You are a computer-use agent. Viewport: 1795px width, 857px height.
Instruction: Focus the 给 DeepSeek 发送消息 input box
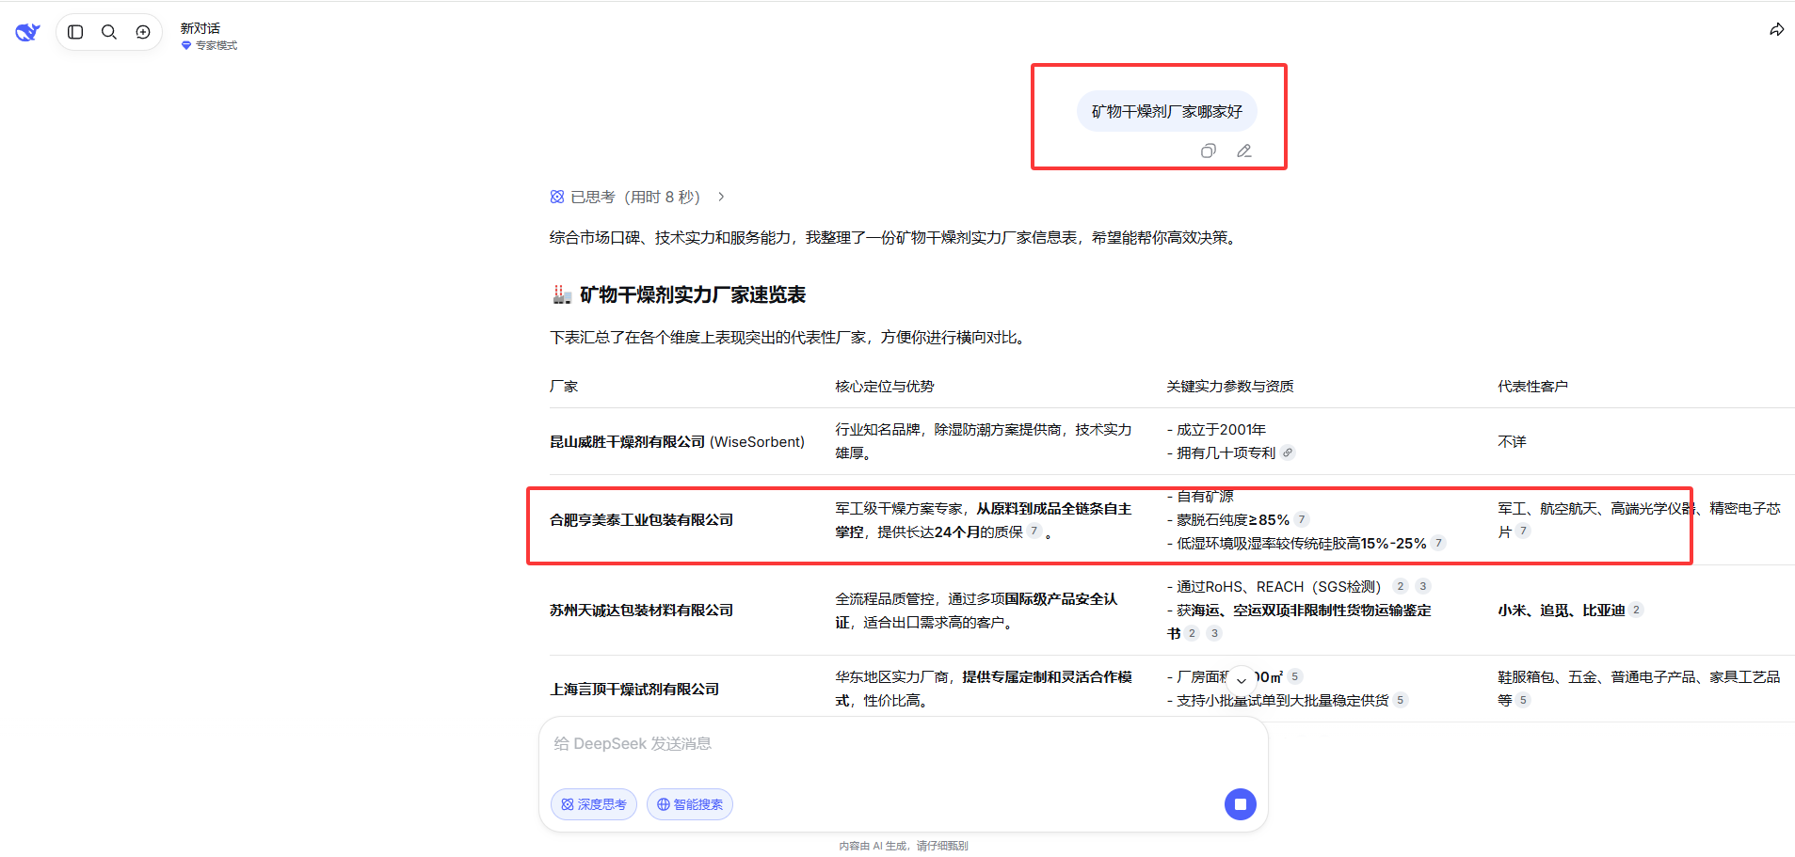pos(904,744)
